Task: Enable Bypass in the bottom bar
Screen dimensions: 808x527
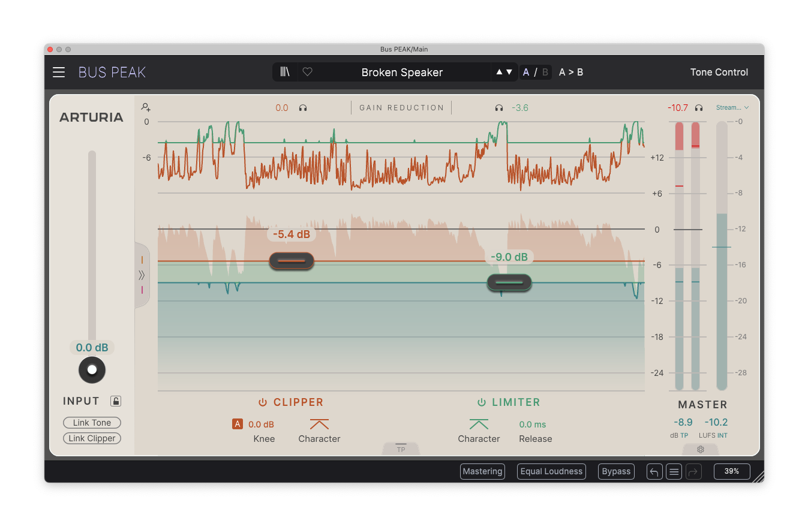Action: 616,471
